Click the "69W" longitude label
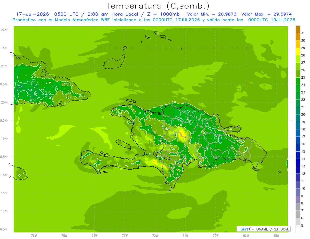The height and width of the screenshot is (239, 310). tap(246, 236)
